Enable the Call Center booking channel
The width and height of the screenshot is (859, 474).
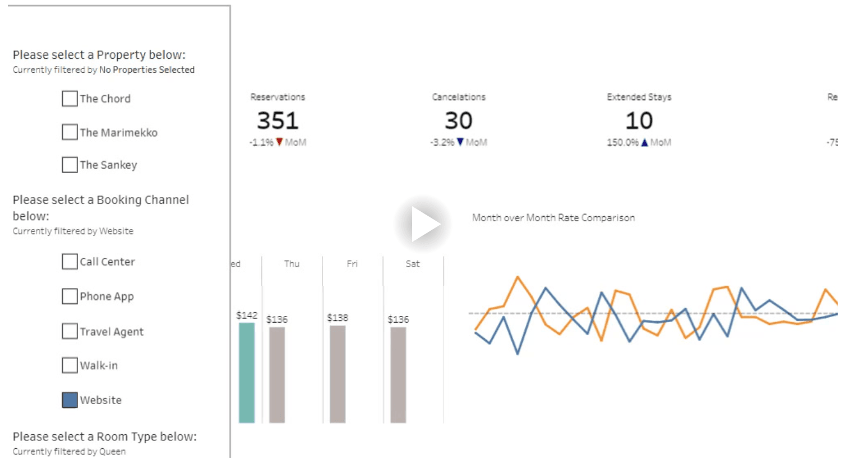coord(70,262)
